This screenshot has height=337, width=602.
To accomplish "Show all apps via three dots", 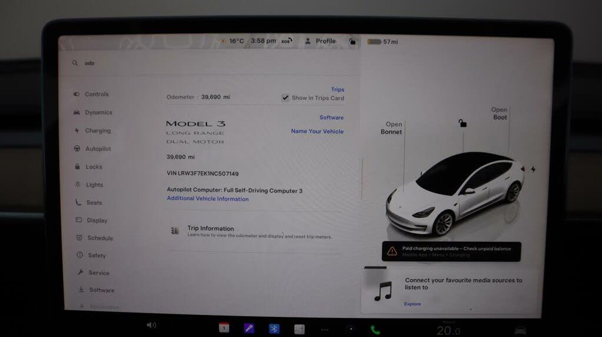I will point(325,329).
